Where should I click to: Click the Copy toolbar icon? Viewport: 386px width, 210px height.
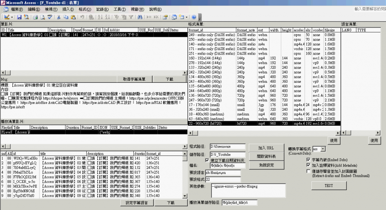66,17
